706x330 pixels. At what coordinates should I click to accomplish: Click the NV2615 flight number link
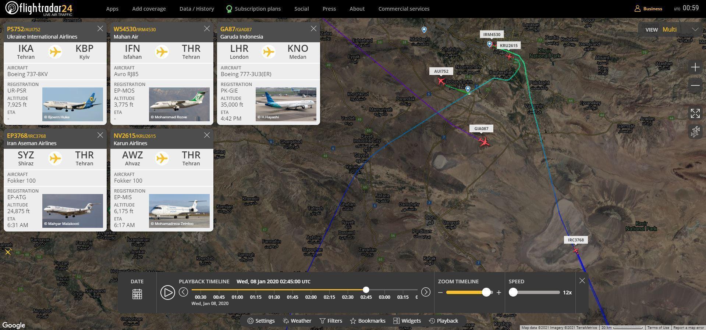point(124,136)
